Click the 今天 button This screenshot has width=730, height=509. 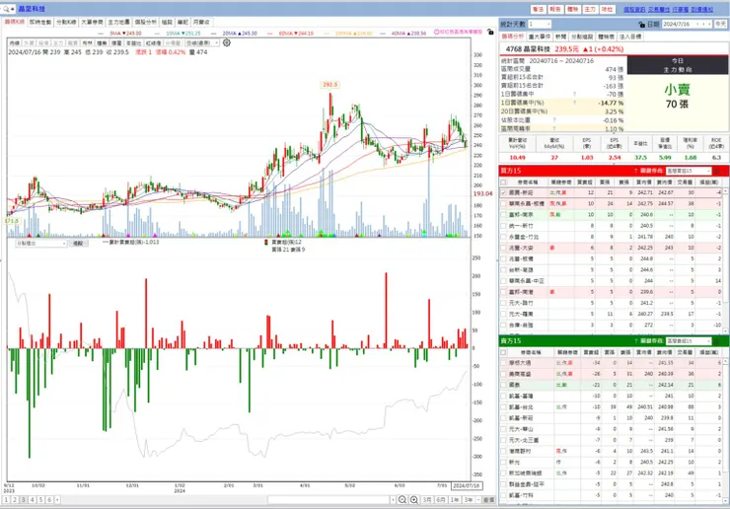pyautogui.click(x=721, y=24)
